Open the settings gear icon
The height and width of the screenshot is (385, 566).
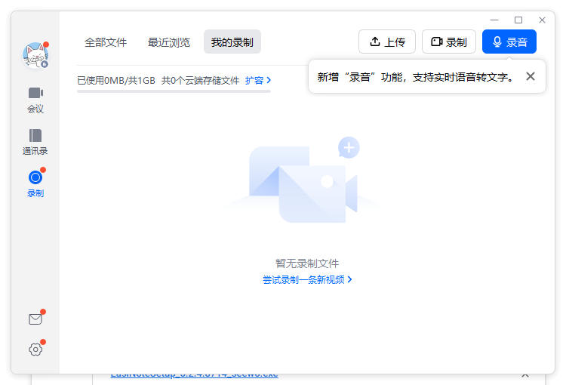[x=35, y=349]
